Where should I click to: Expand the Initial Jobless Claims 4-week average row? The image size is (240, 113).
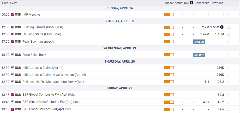54,75
